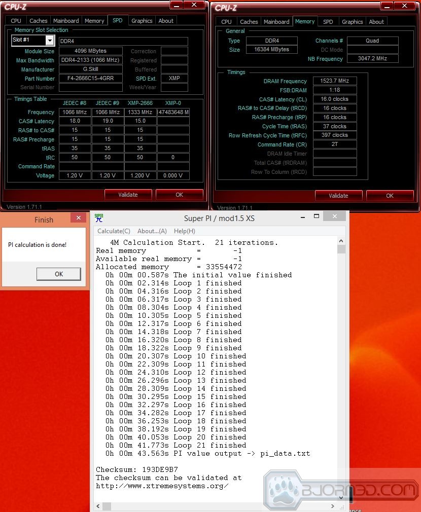Open the Calculate(C) menu in Super PI
Image resolution: width=421 pixels, height=512 pixels.
point(114,231)
